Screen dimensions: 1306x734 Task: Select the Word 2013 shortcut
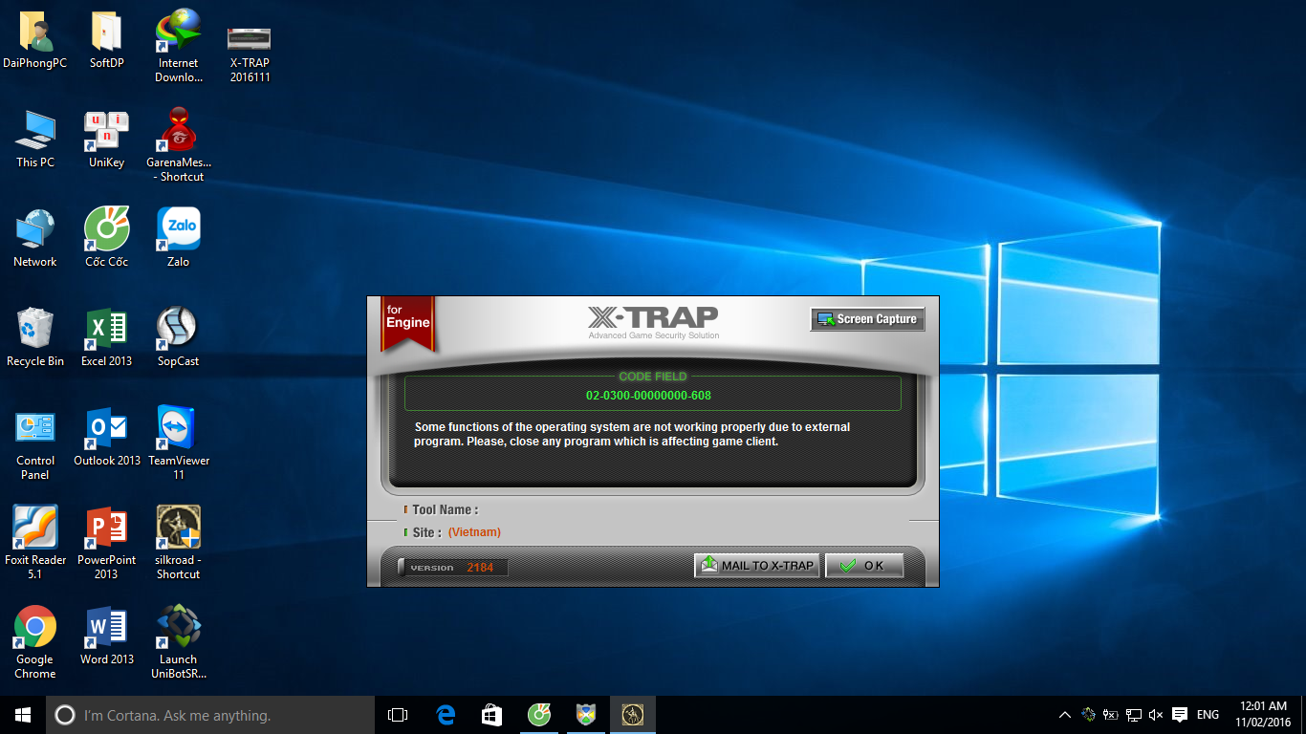coord(106,637)
